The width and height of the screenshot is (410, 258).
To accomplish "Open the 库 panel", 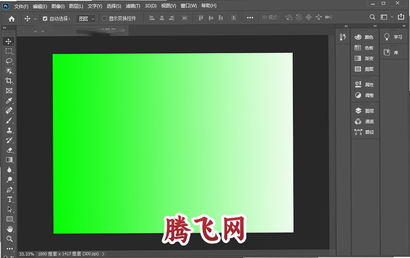I will pyautogui.click(x=392, y=53).
